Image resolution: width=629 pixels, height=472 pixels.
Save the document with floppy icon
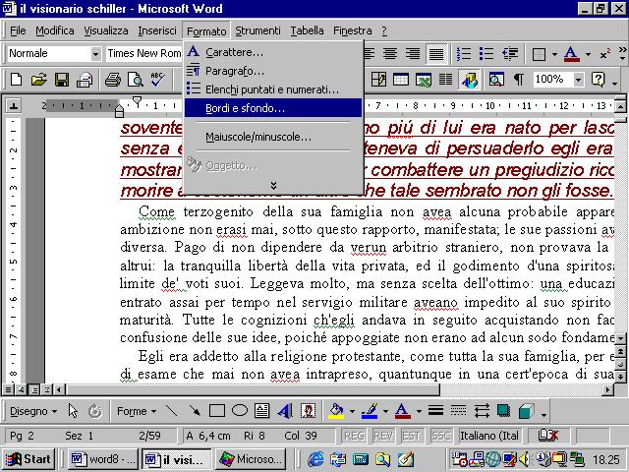[61, 80]
